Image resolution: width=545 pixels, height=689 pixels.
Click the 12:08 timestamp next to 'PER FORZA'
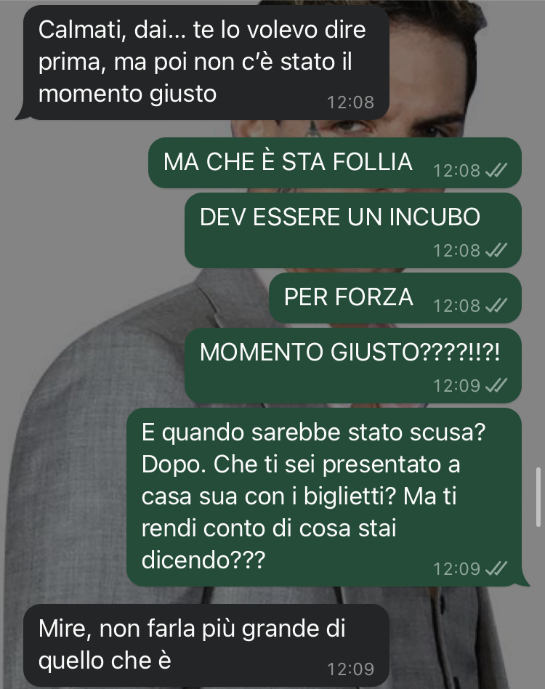point(457,305)
